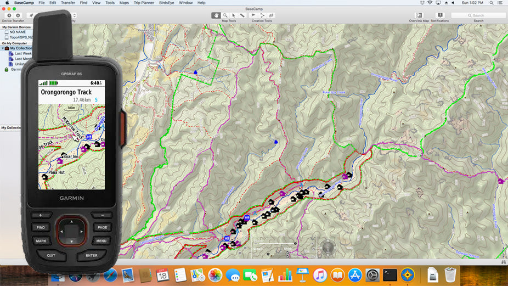The image size is (508, 286).
Task: Open the Trip Planner menu
Action: (x=144, y=3)
